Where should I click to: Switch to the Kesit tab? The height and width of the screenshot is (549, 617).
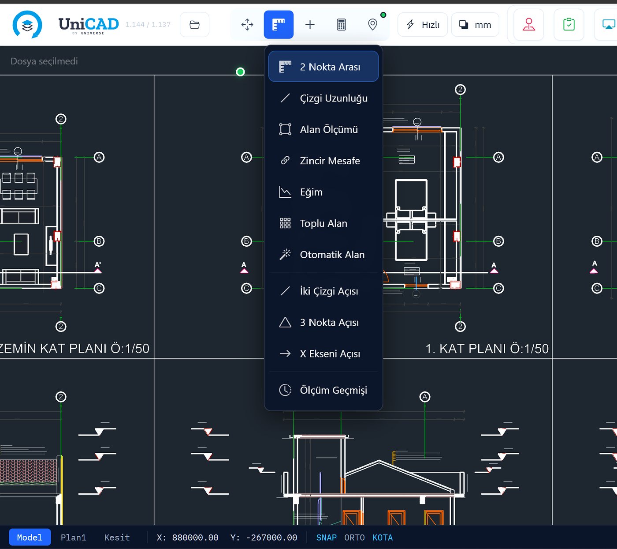point(117,538)
